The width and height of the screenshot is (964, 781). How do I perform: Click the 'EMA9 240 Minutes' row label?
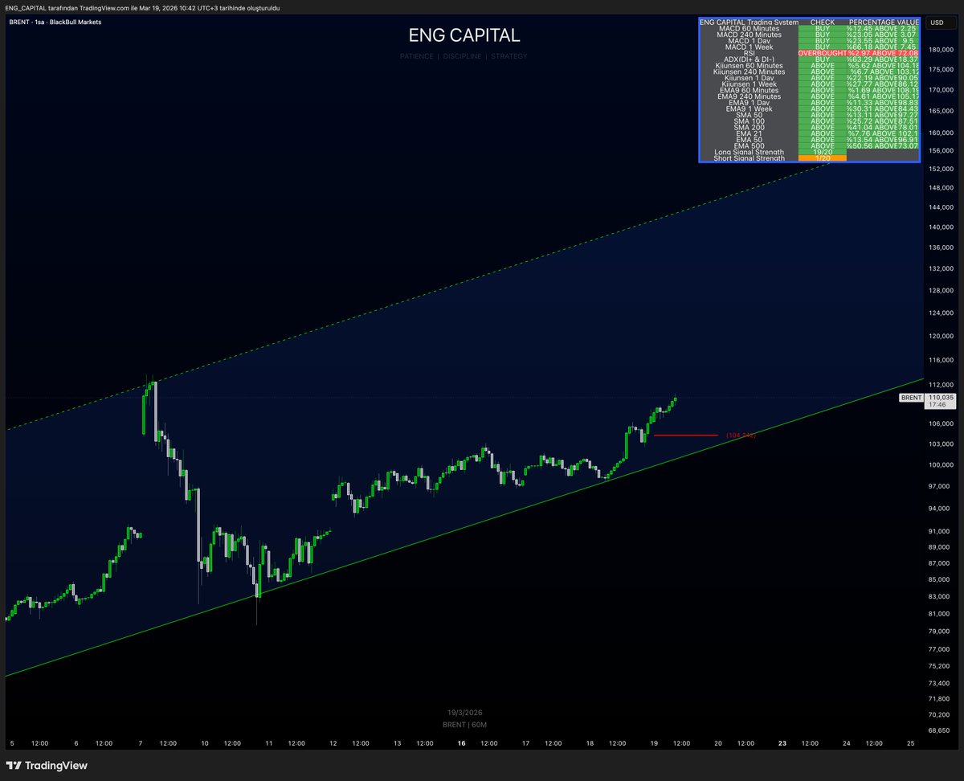(x=749, y=96)
